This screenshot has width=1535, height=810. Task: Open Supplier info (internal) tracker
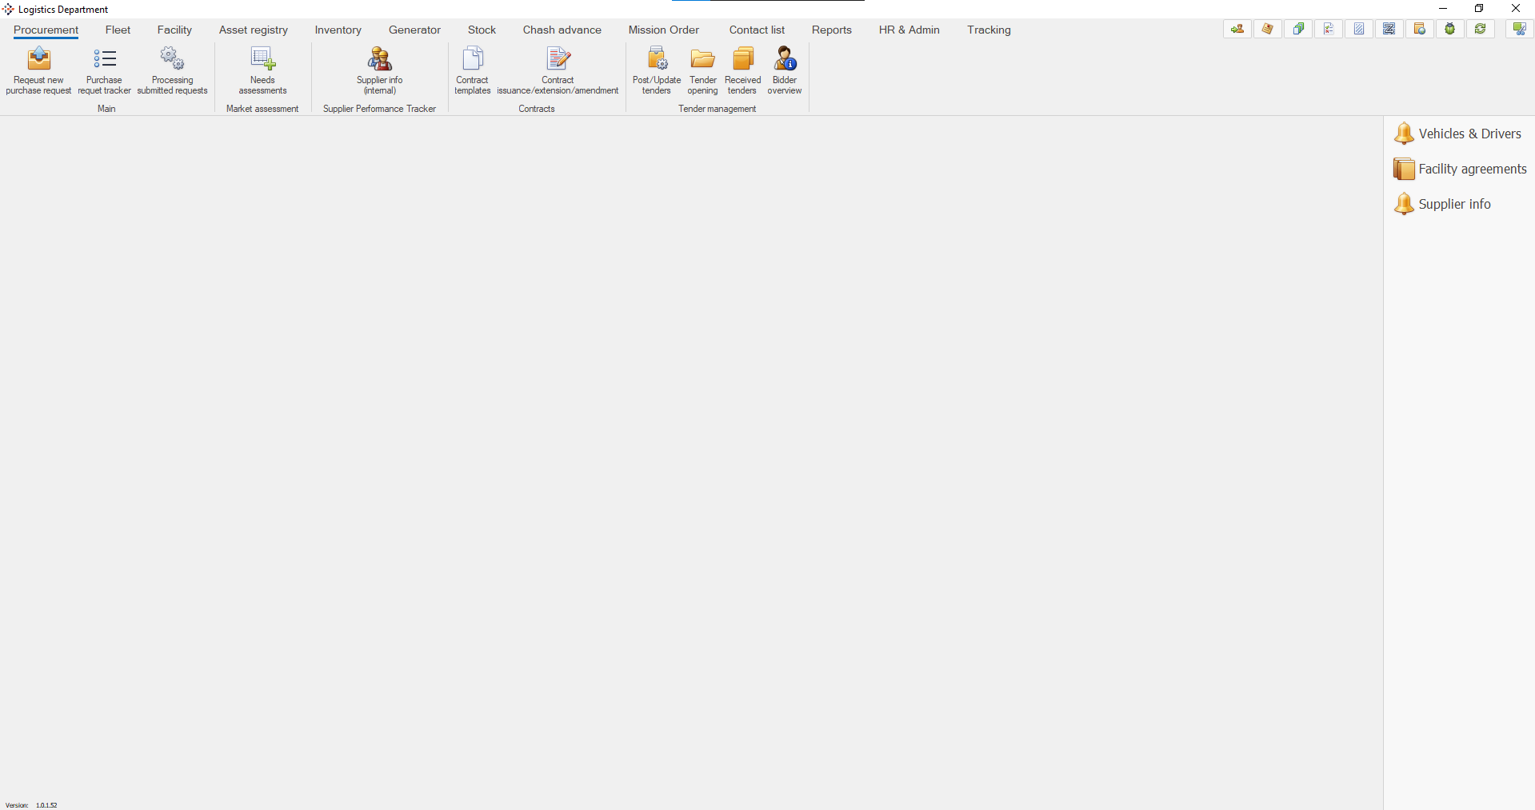(x=379, y=60)
